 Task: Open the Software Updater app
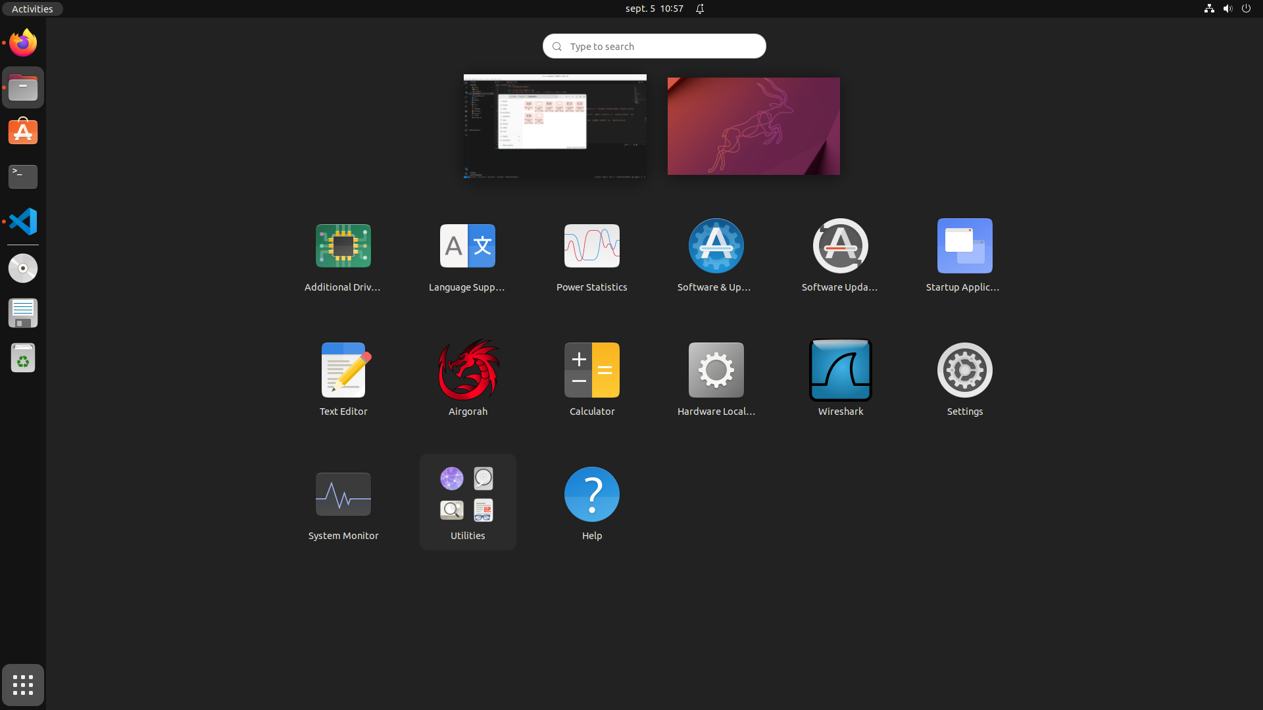(840, 256)
